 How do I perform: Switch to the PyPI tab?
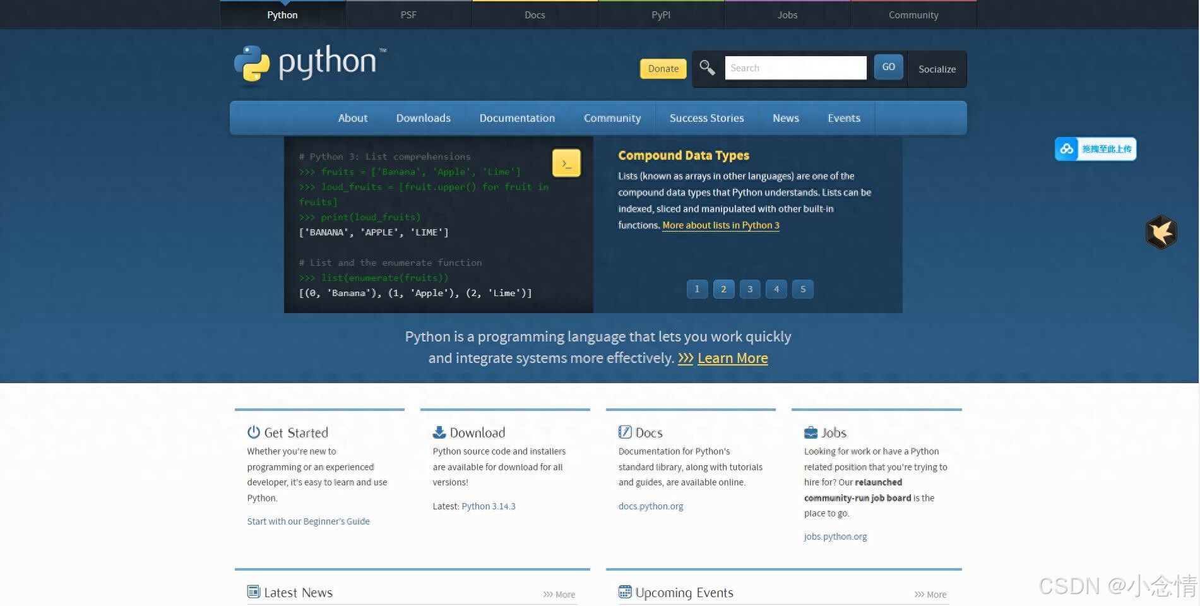tap(661, 15)
